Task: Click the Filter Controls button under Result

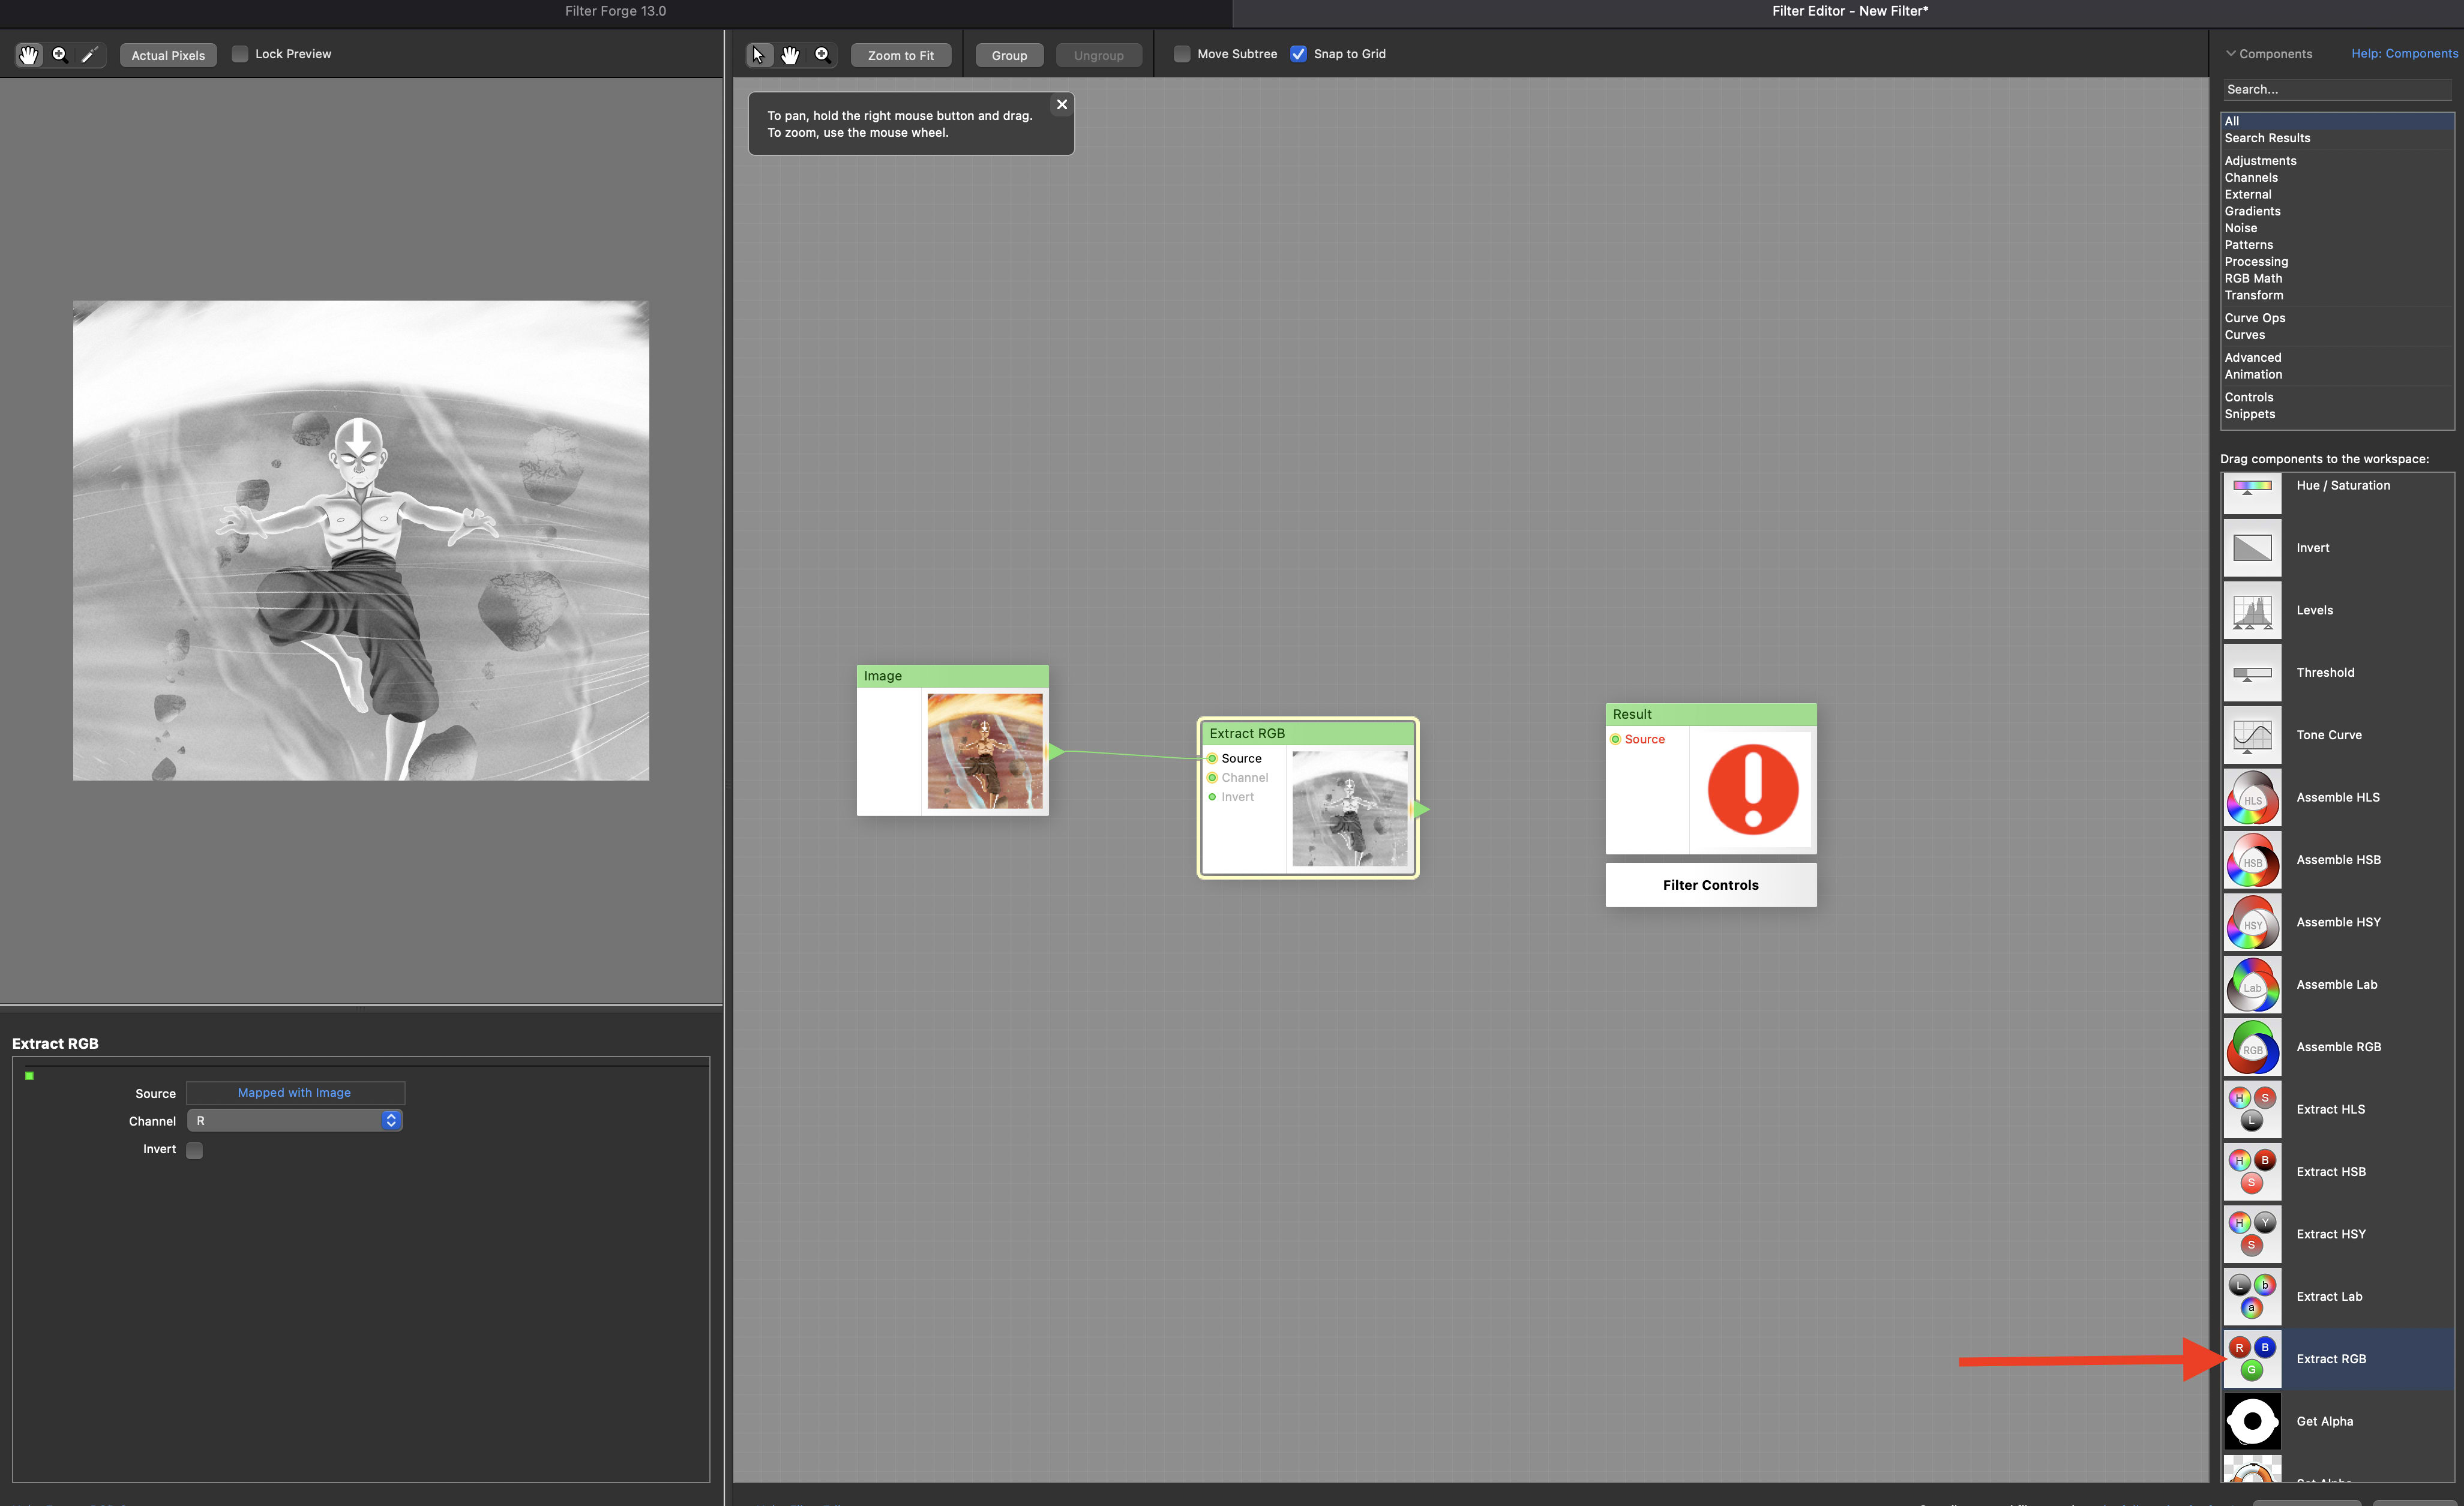Action: click(1710, 885)
